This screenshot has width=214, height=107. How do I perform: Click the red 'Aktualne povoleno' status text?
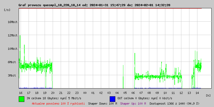[58, 103]
